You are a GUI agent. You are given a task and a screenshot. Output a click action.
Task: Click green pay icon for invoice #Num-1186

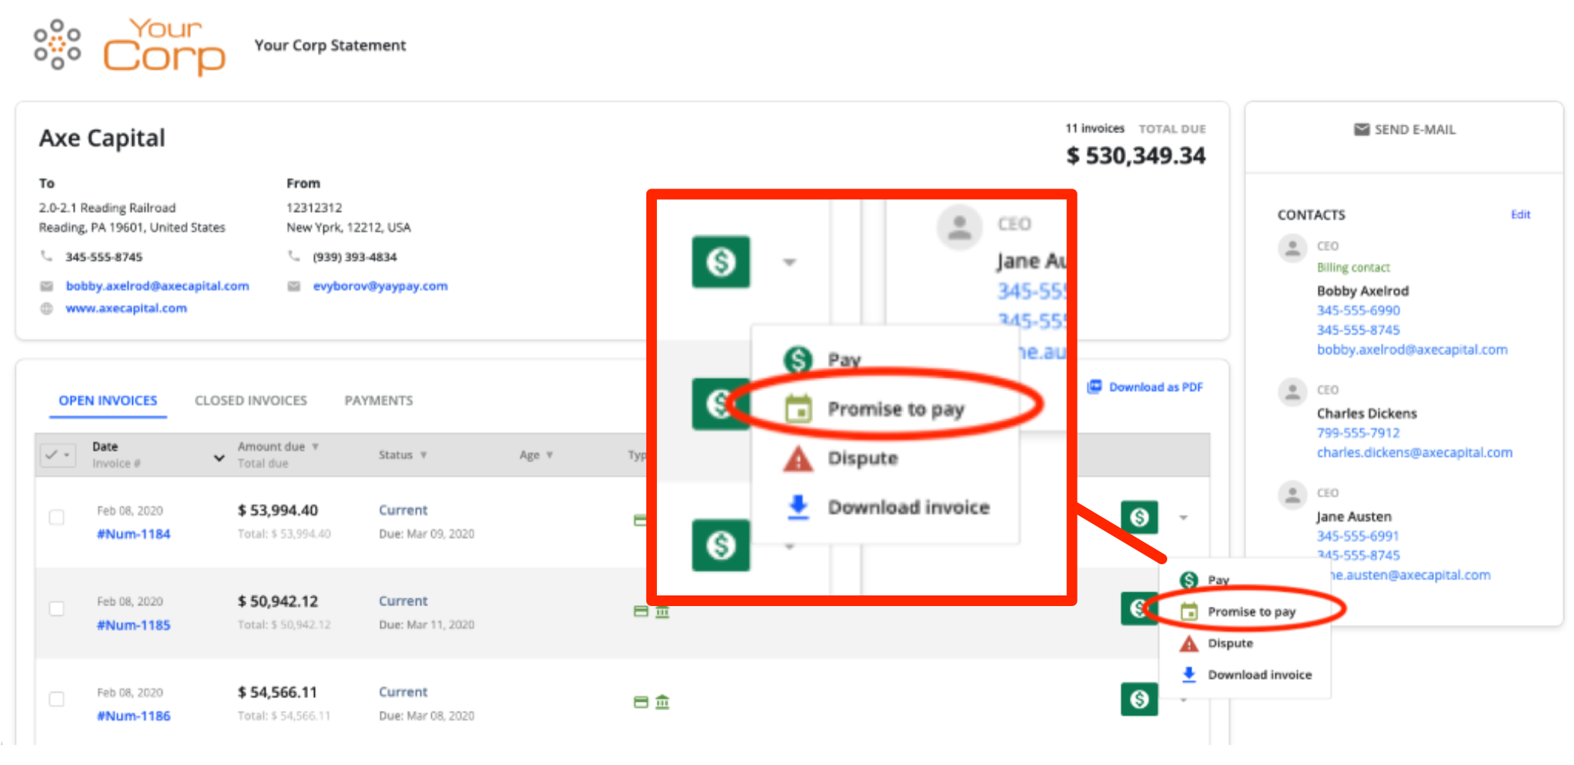coord(1138,699)
